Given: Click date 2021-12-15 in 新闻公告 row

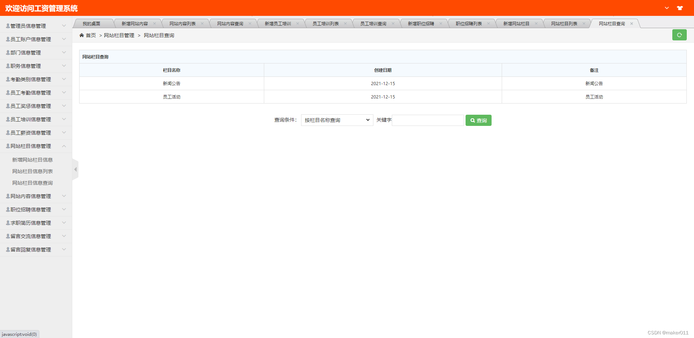Looking at the screenshot, I should (x=383, y=84).
